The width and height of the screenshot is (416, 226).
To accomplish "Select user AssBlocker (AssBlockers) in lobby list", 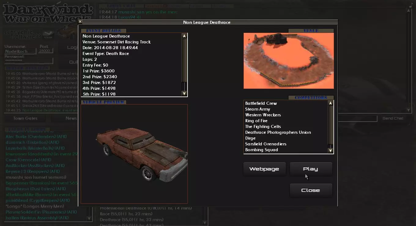I will [x=35, y=166].
